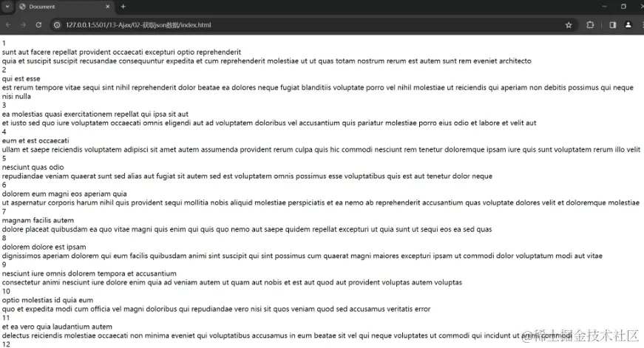Viewport: 644px width, 348px height.
Task: Go forward to next page
Action: tap(23, 25)
